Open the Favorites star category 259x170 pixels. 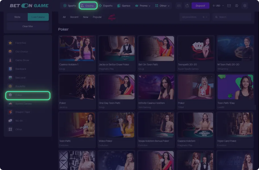pos(10,43)
